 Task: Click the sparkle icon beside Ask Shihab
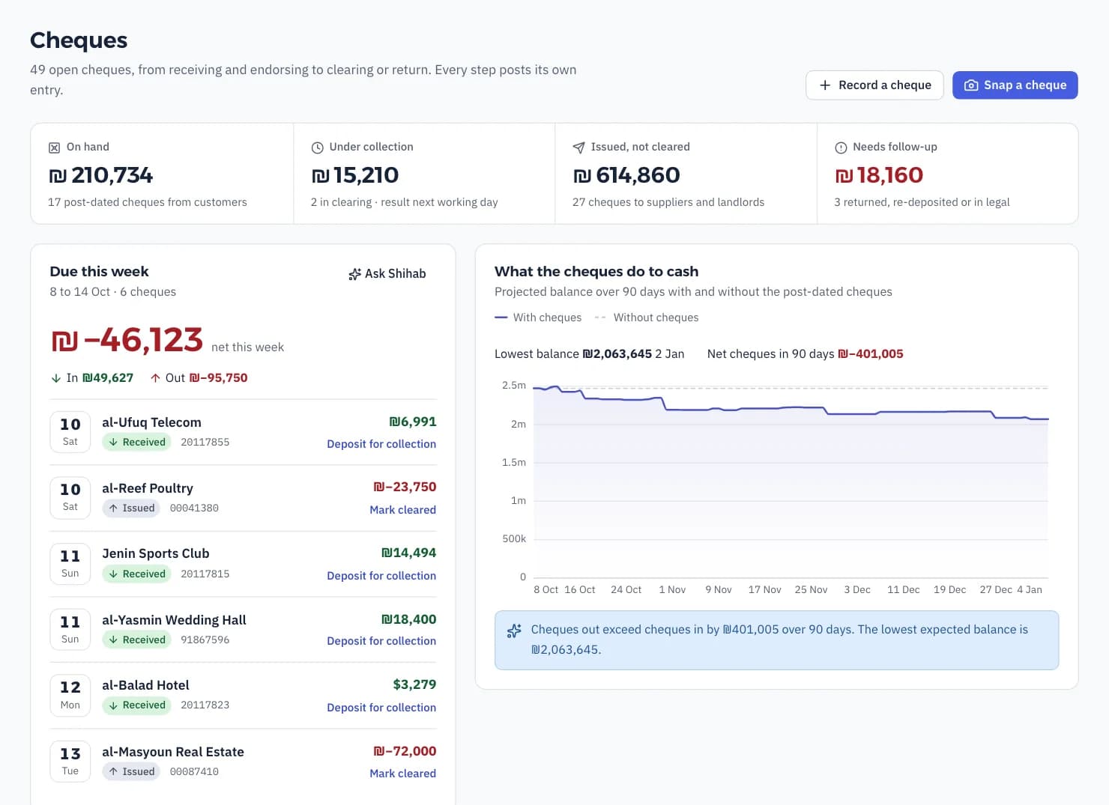coord(355,274)
